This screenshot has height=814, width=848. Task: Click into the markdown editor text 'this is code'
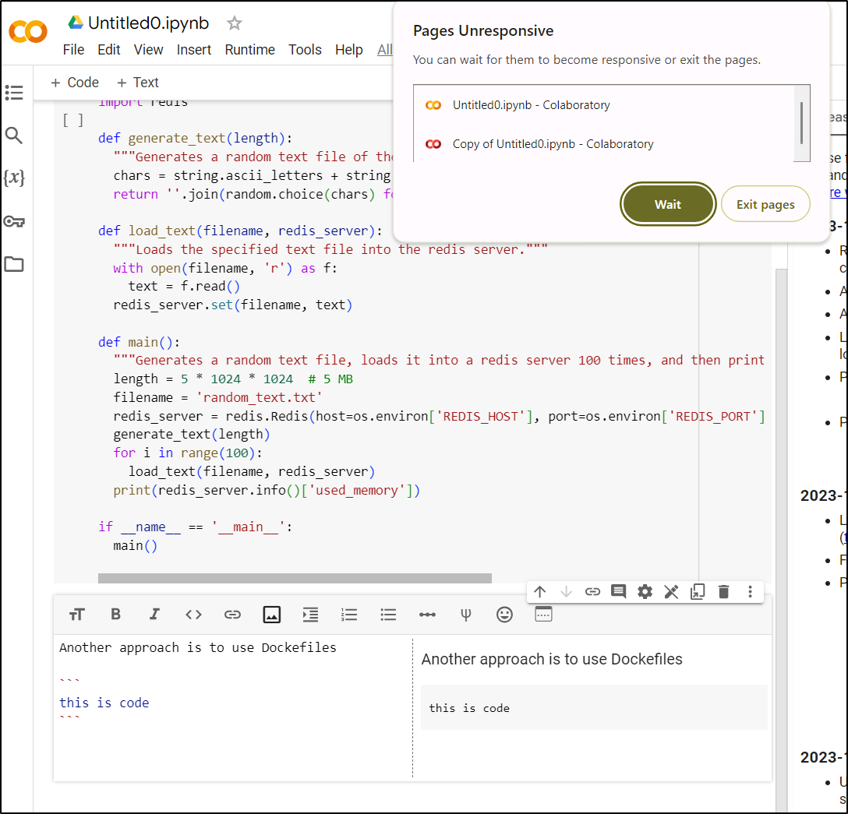click(x=104, y=703)
